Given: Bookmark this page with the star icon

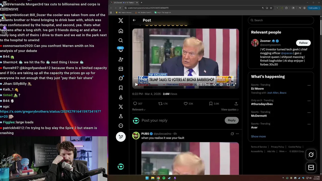Looking at the screenshot, I should 271,8.
